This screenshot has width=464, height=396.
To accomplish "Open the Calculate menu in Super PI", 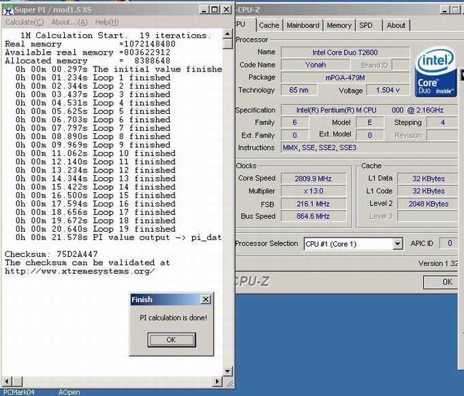I will click(25, 22).
